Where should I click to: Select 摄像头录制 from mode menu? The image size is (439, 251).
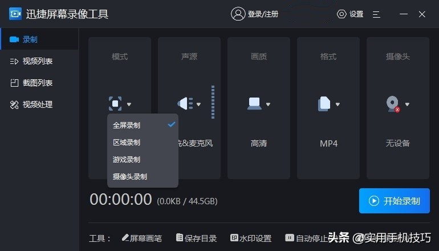(x=143, y=176)
